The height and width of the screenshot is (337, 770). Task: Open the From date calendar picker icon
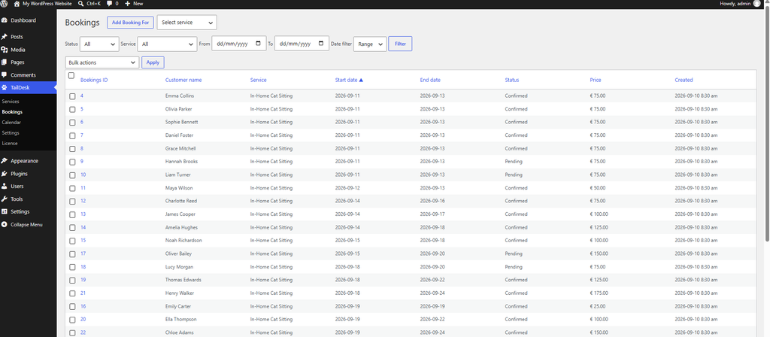coord(259,43)
